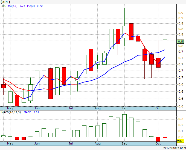Click the large red MACD bar in October
186x150 pixels.
158,139
